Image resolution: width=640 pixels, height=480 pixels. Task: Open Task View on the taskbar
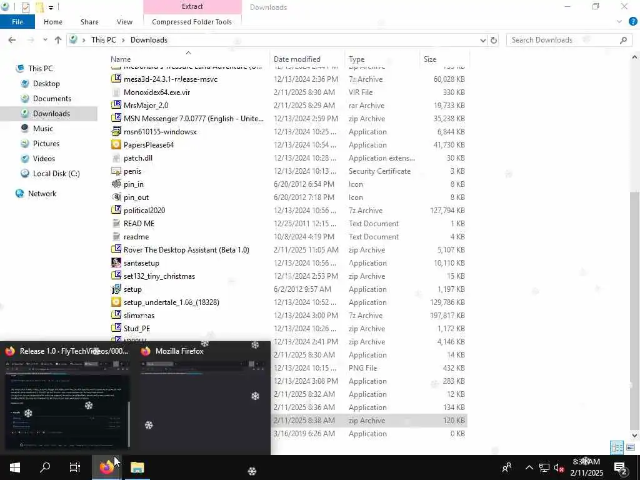[75, 467]
